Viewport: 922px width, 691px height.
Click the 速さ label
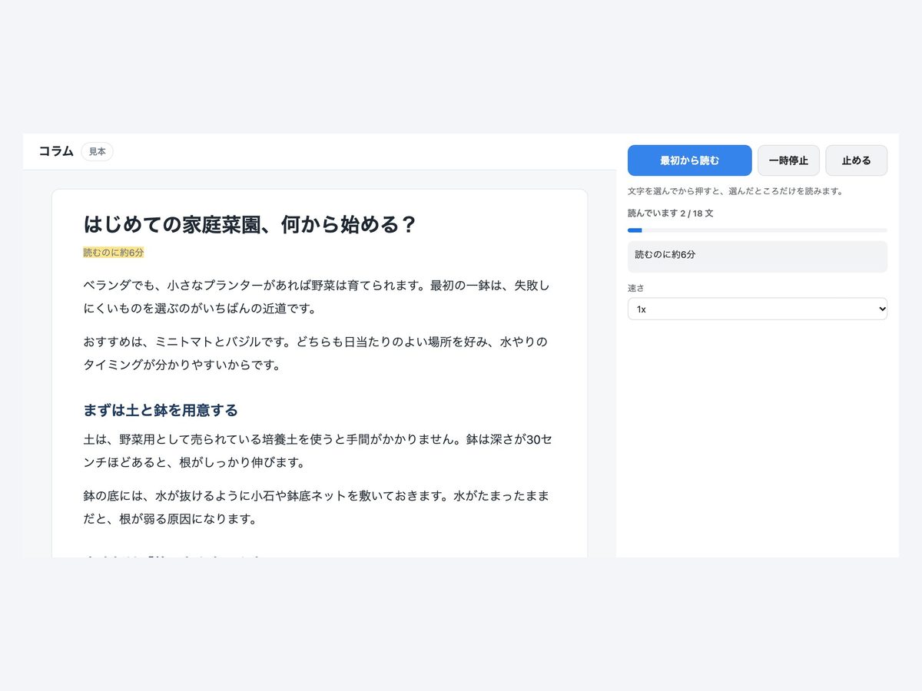pos(635,288)
